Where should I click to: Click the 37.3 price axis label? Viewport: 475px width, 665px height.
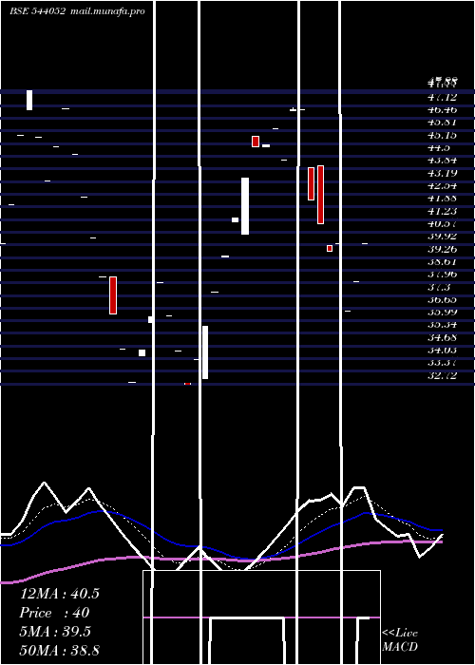439,287
